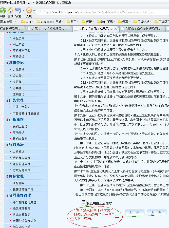The height and width of the screenshot is (228, 169).
Task: Open 年检咨询 sidebar link
Action: pyautogui.click(x=18, y=57)
